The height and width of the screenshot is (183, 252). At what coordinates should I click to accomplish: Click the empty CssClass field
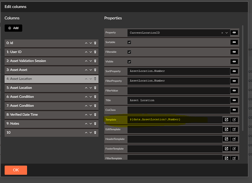(x=179, y=110)
